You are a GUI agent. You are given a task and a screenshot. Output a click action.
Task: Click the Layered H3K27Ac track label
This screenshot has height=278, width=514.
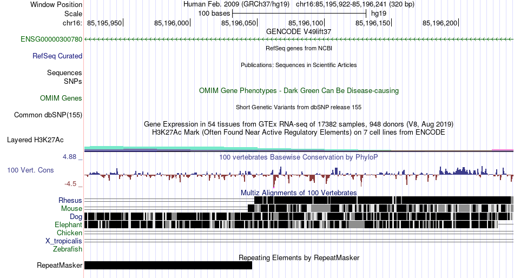(x=35, y=140)
